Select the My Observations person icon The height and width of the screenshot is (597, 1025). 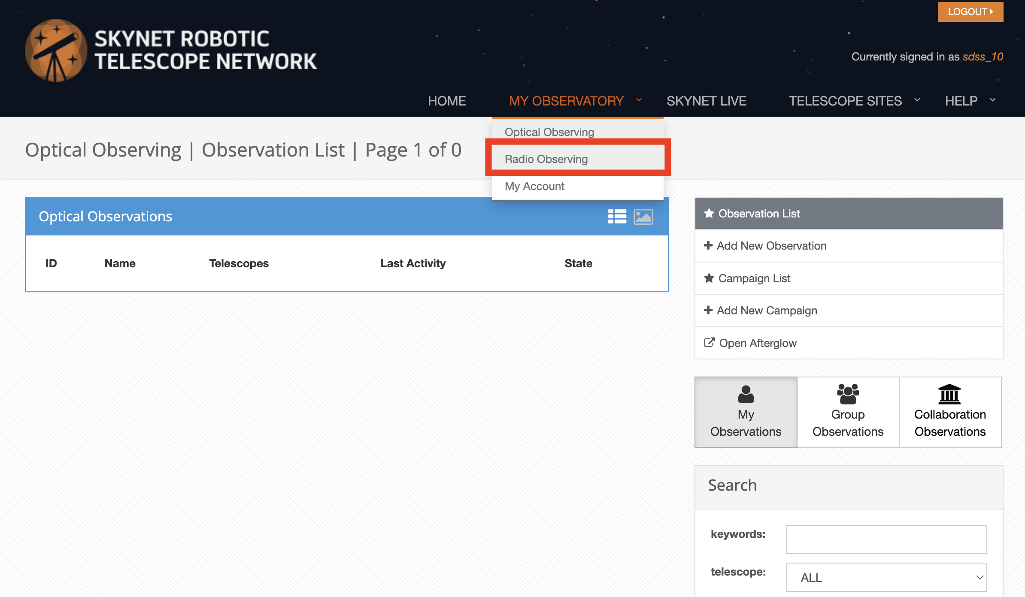746,394
